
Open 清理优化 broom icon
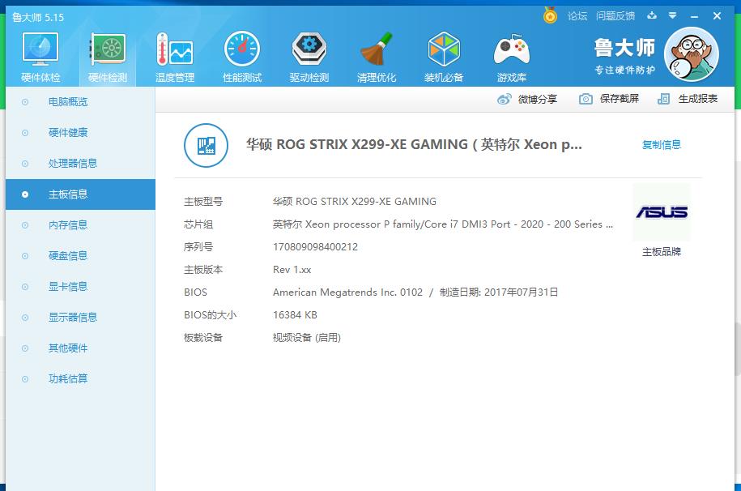click(x=376, y=52)
